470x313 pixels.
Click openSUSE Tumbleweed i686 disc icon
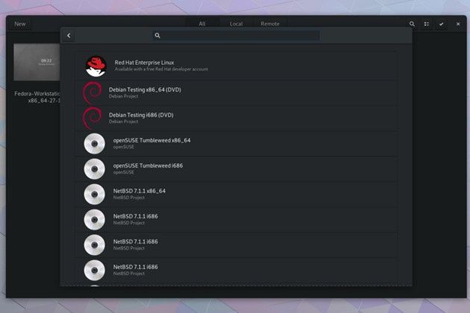click(x=95, y=169)
